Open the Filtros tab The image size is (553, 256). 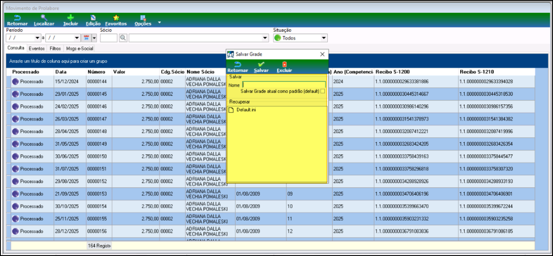(55, 49)
